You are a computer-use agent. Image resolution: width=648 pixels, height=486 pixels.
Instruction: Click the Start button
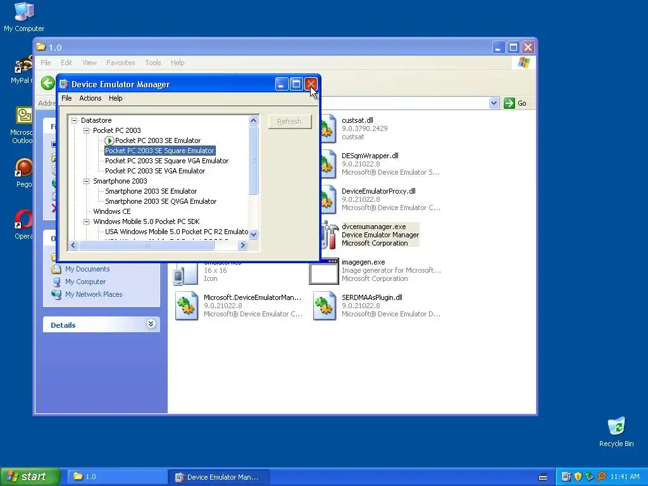[30, 477]
